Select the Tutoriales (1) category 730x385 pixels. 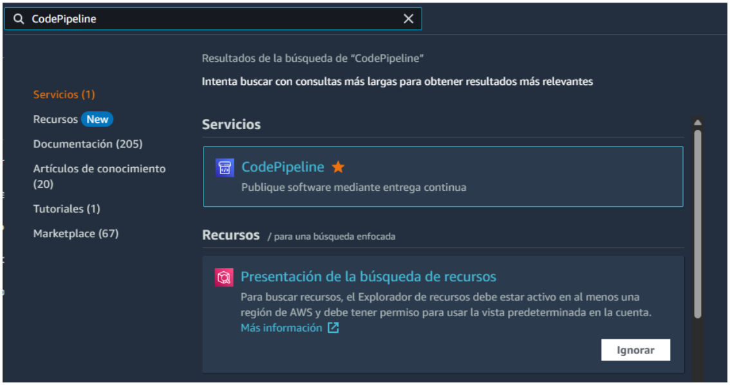(x=66, y=209)
